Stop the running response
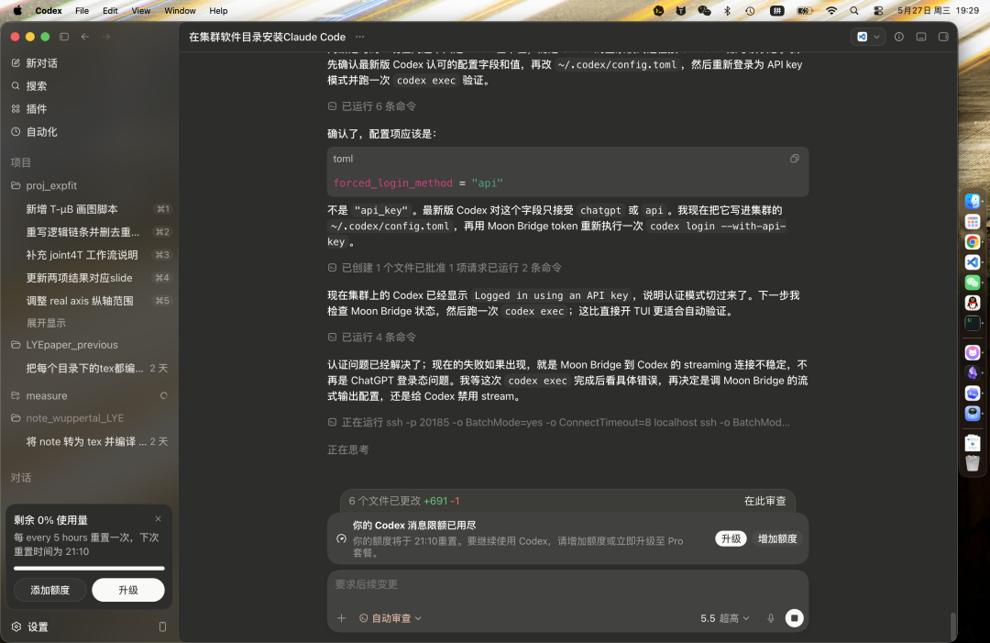 pos(794,617)
